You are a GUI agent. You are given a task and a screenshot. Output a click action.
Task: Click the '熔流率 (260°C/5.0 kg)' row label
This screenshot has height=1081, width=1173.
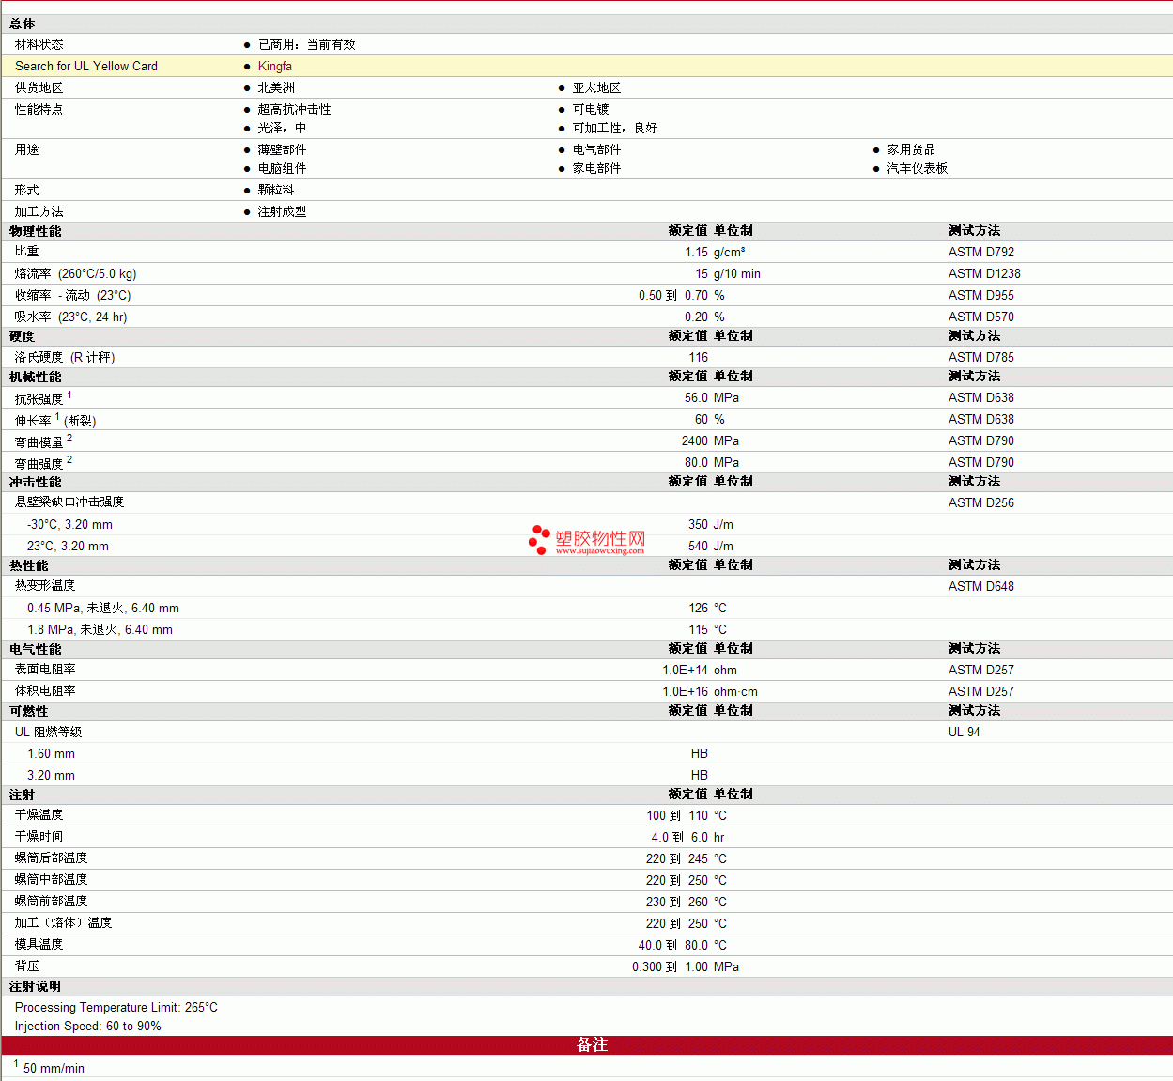75,273
